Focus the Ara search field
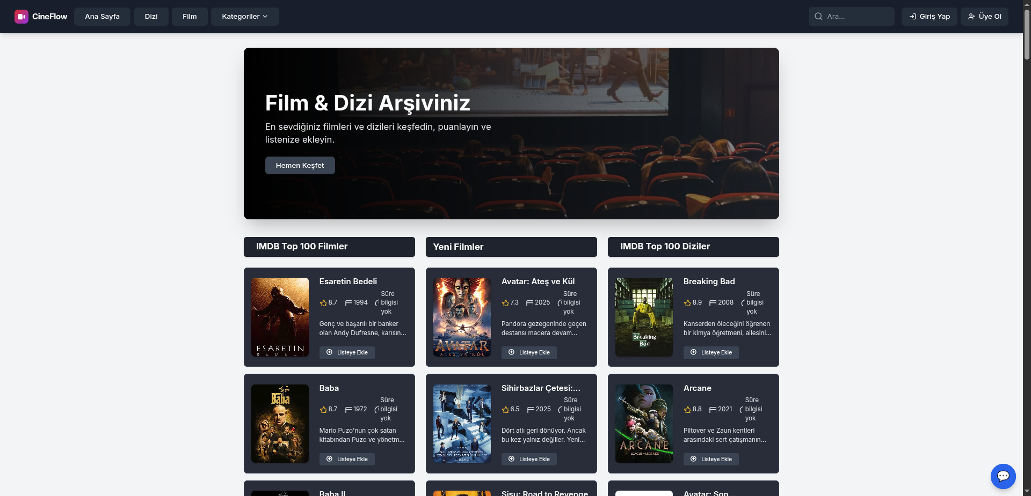The height and width of the screenshot is (496, 1031). point(857,17)
